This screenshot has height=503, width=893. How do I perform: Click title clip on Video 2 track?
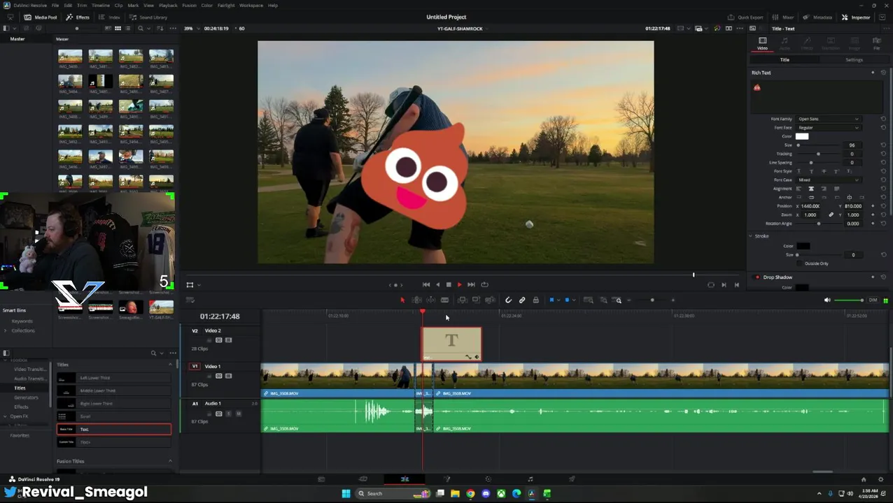tap(451, 344)
